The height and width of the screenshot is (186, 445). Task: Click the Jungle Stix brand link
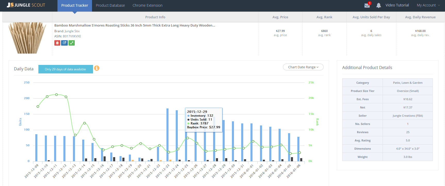pyautogui.click(x=72, y=31)
